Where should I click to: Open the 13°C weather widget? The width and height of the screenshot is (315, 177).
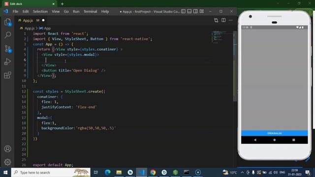230,173
